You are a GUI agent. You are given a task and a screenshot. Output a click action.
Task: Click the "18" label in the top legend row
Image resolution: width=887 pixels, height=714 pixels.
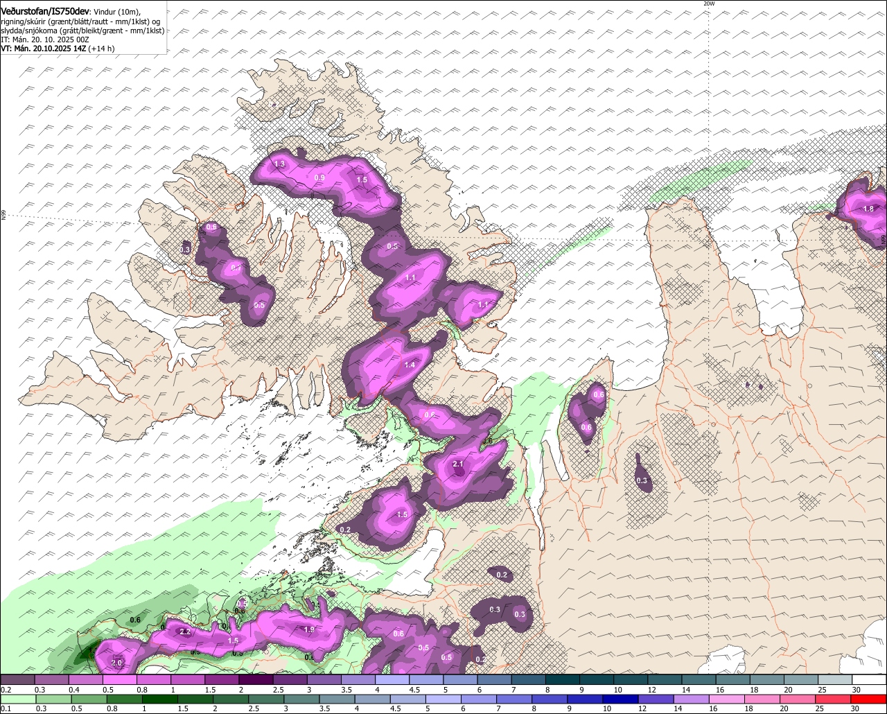pyautogui.click(x=755, y=690)
